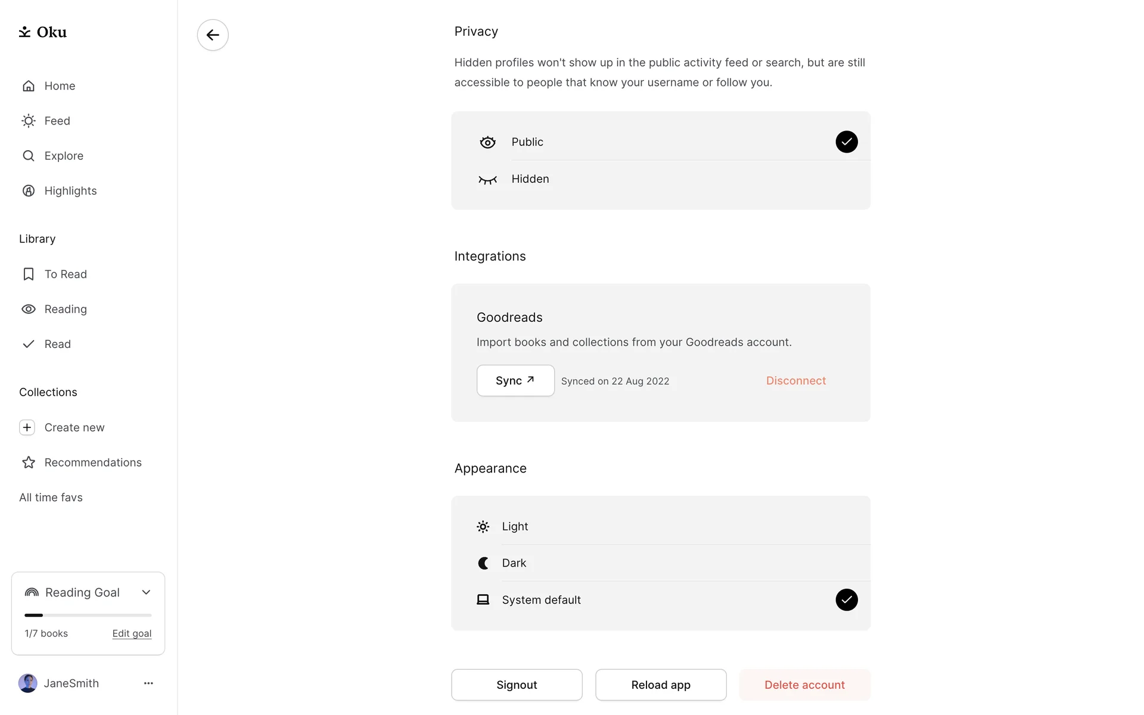
Task: Click the Recommendations star icon
Action: 29,462
